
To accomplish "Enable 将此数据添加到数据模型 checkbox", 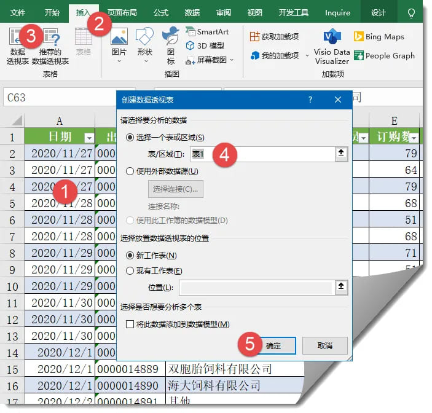I will pos(130,324).
